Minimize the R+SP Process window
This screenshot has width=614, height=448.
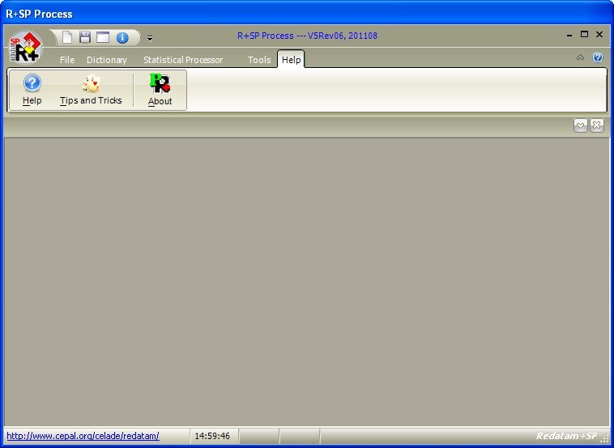pos(569,36)
